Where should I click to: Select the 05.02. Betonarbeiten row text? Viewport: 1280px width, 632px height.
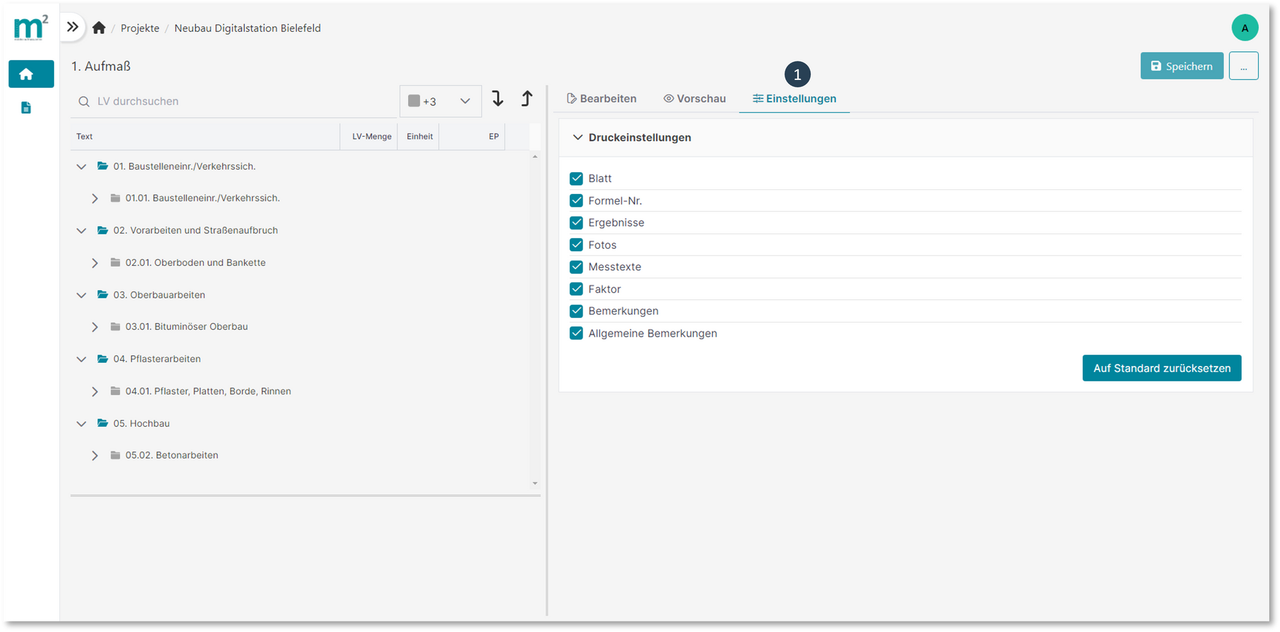(x=172, y=455)
